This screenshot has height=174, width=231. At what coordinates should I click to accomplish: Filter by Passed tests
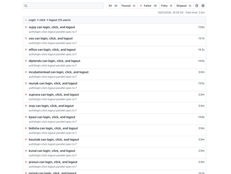point(128,6)
